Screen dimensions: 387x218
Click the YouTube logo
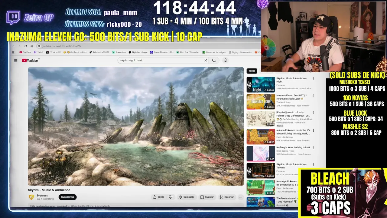click(x=30, y=60)
